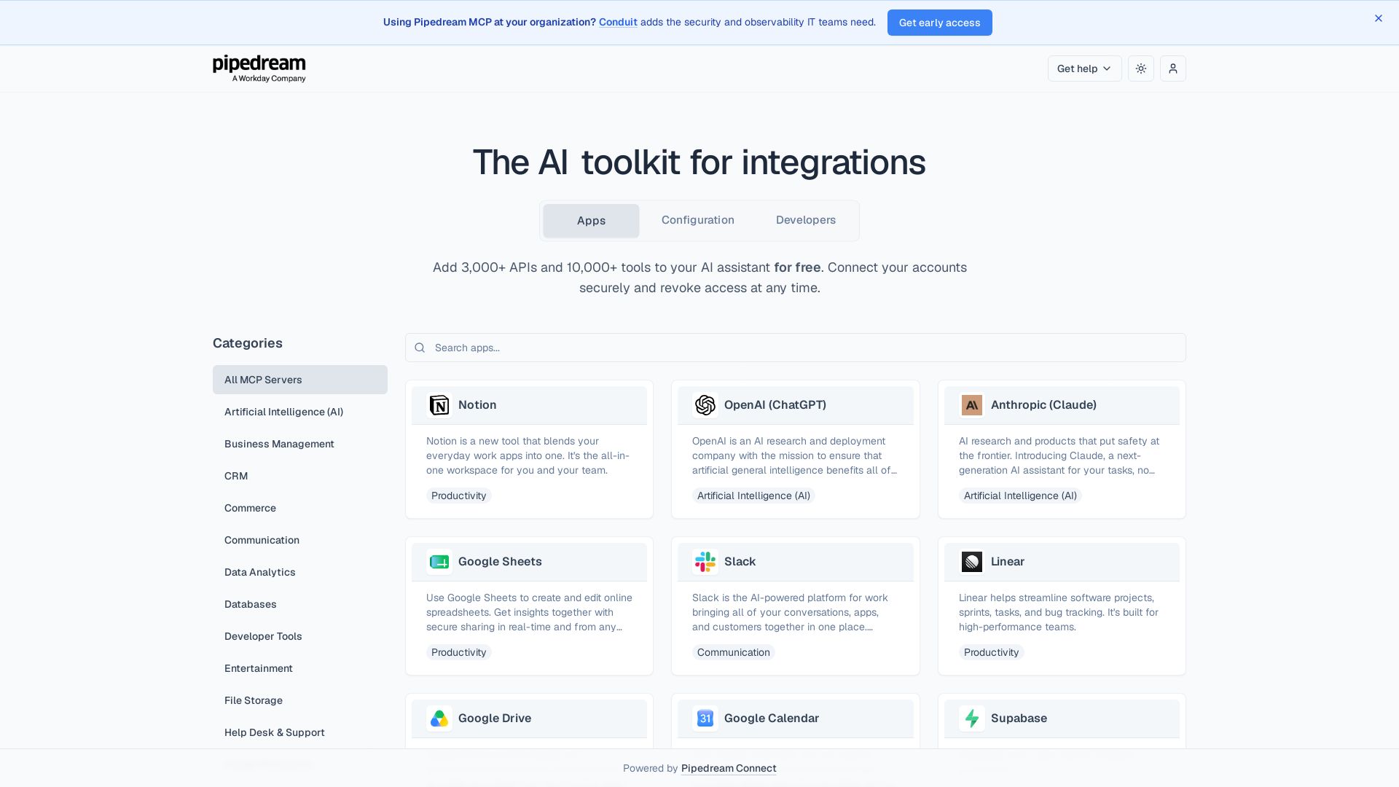Click the Anthropic (Claude) logo icon
This screenshot has height=787, width=1399.
tap(972, 405)
